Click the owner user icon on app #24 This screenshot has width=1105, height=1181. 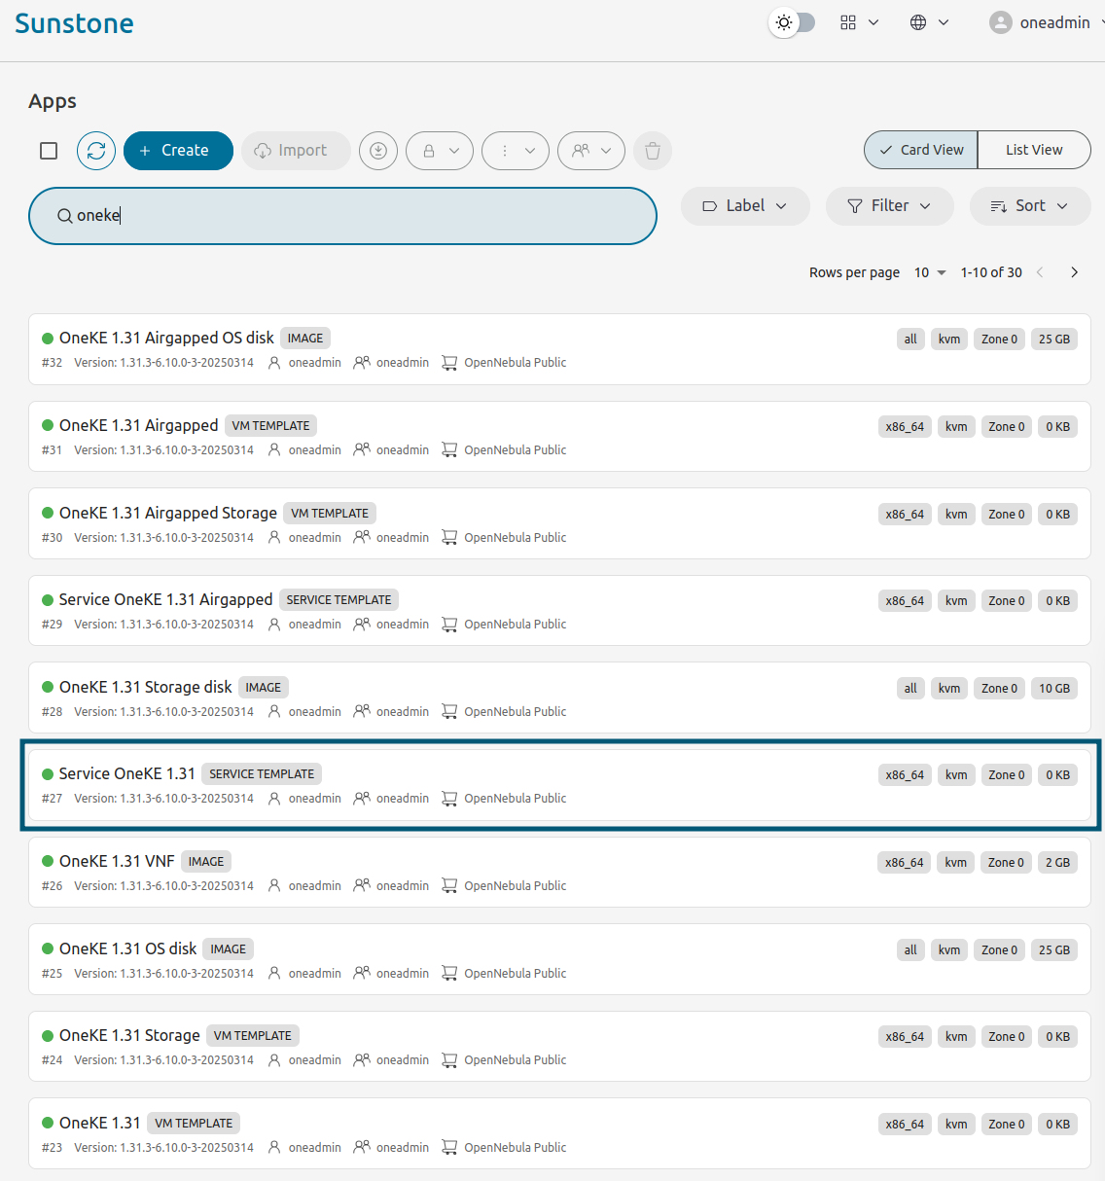click(274, 1060)
